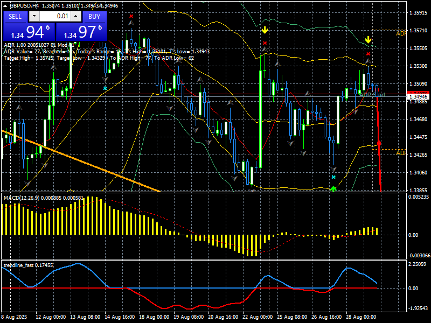Click the sell price 1.34 94 panel
The image size is (431, 323).
pyautogui.click(x=29, y=32)
